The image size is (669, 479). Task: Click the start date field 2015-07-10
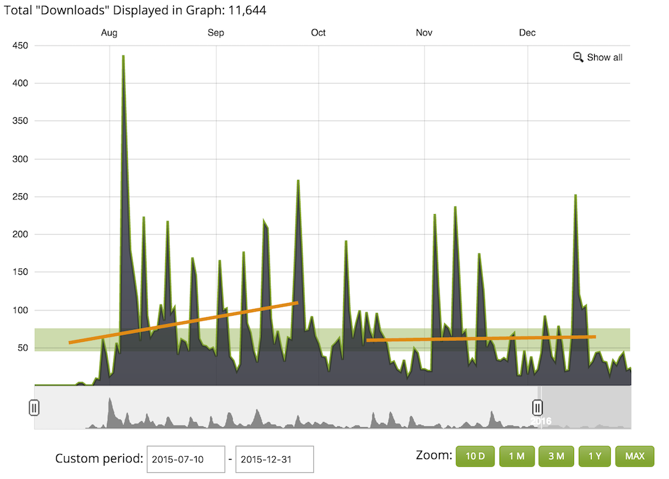click(x=186, y=460)
